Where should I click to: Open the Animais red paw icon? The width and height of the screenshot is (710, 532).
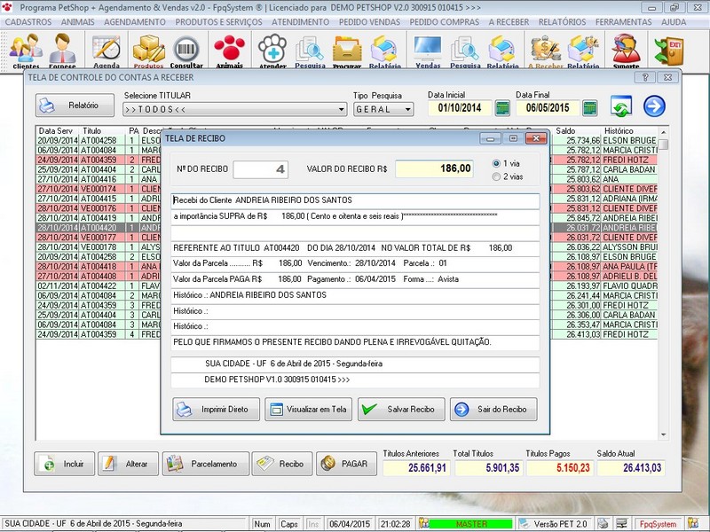(x=230, y=50)
